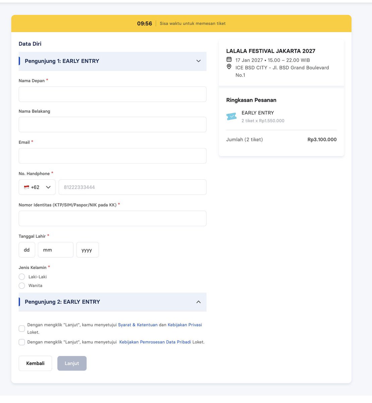
Task: Click the Lanjut button
Action: point(72,363)
